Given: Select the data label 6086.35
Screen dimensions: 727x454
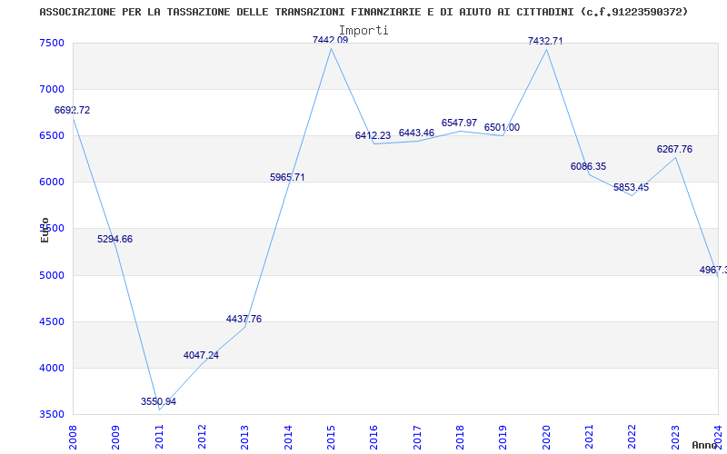Looking at the screenshot, I should click(x=588, y=166).
